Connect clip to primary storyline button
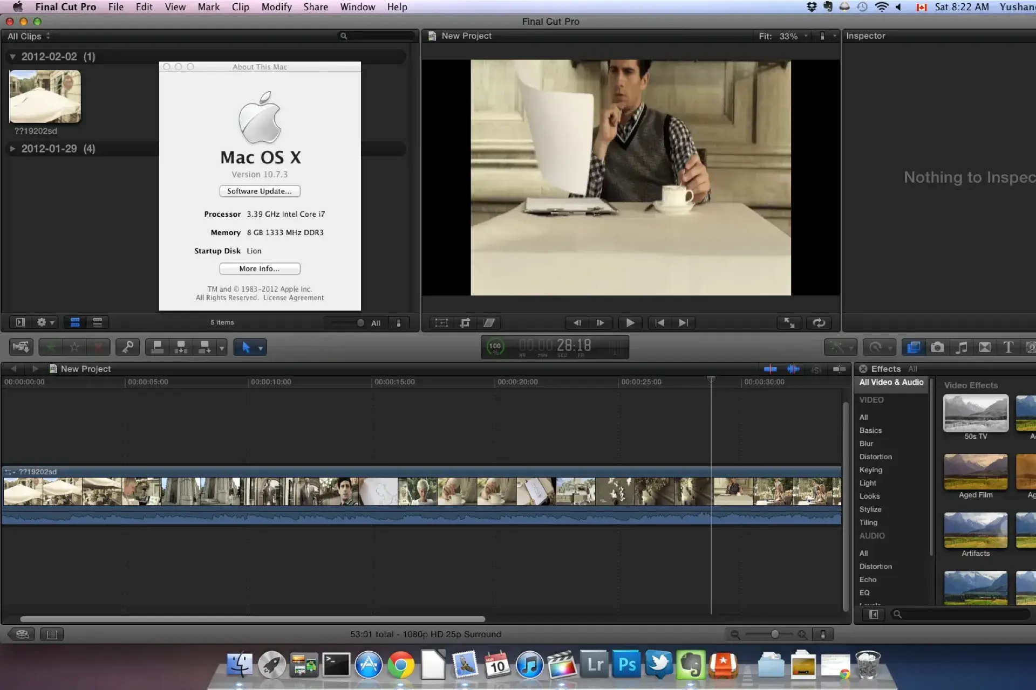This screenshot has height=690, width=1036. point(157,347)
